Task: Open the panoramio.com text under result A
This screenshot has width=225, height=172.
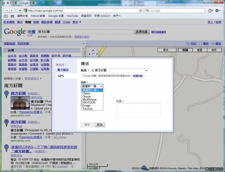Action: point(20,116)
